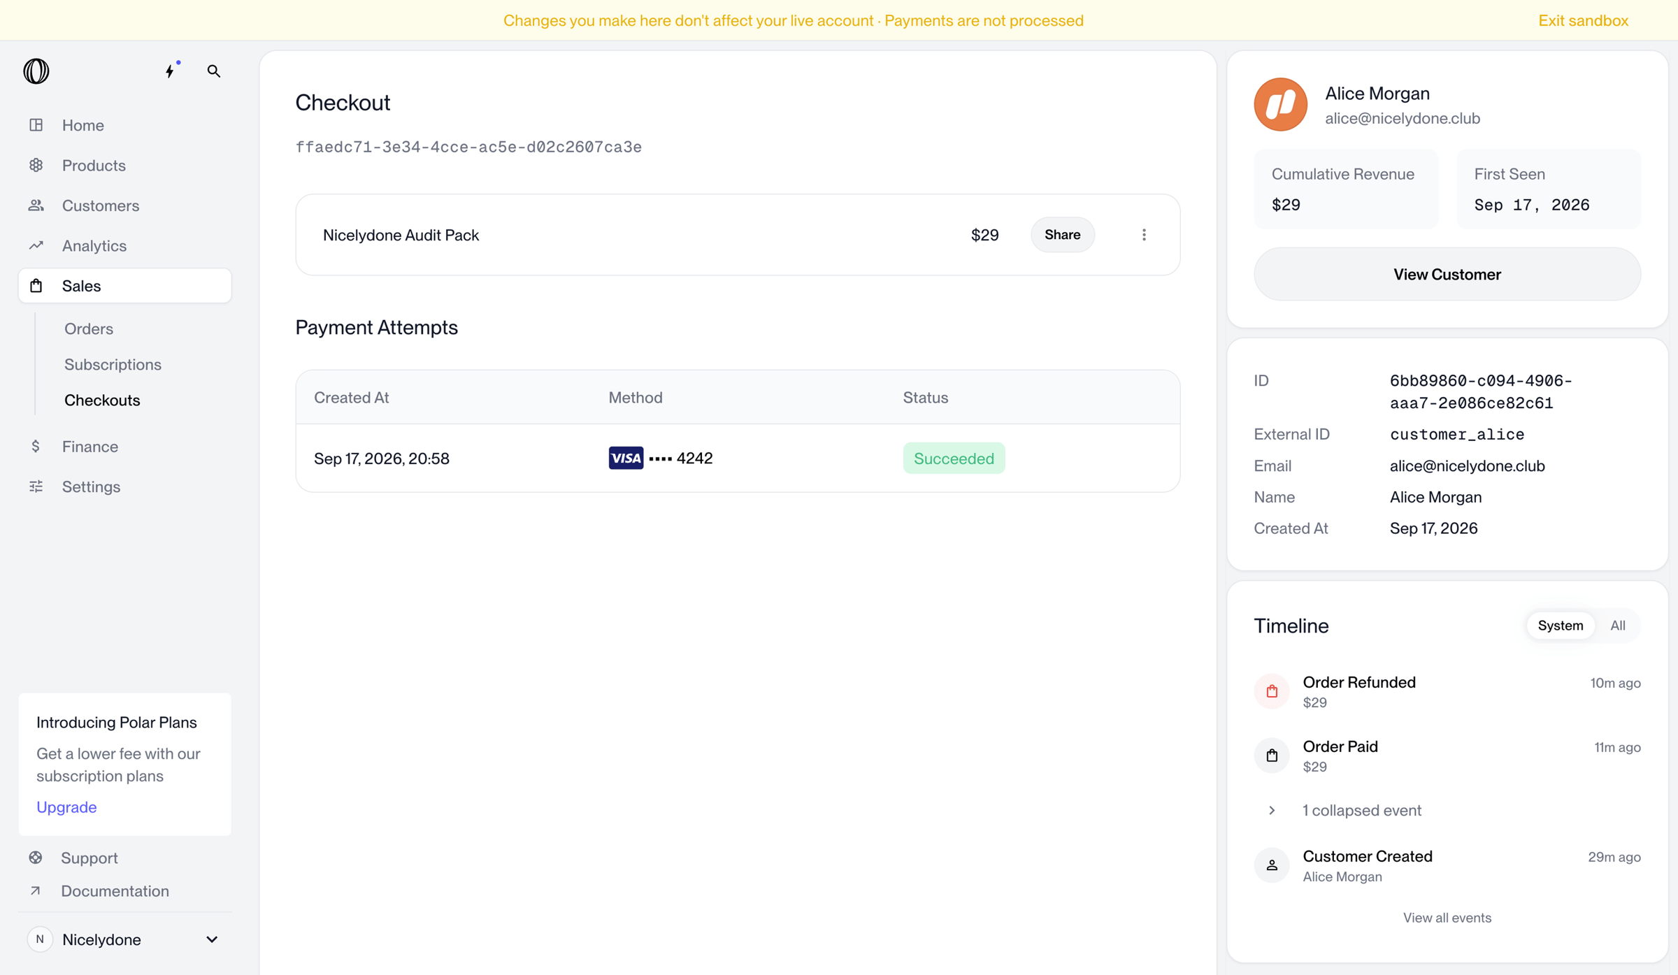Open Analytics in sidebar
The width and height of the screenshot is (1678, 975).
tap(94, 245)
